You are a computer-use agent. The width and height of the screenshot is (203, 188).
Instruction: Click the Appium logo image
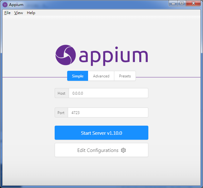coord(101,55)
